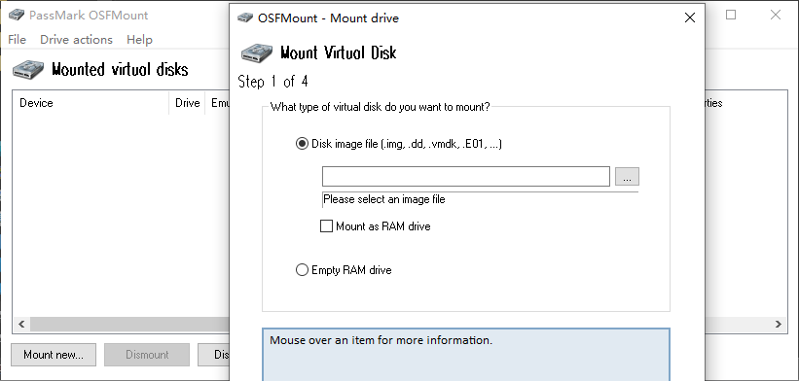Viewport: 799px width, 381px height.
Task: Open the browse button for image file
Action: [627, 177]
